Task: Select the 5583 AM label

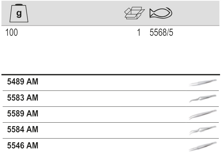Action: 22,98
